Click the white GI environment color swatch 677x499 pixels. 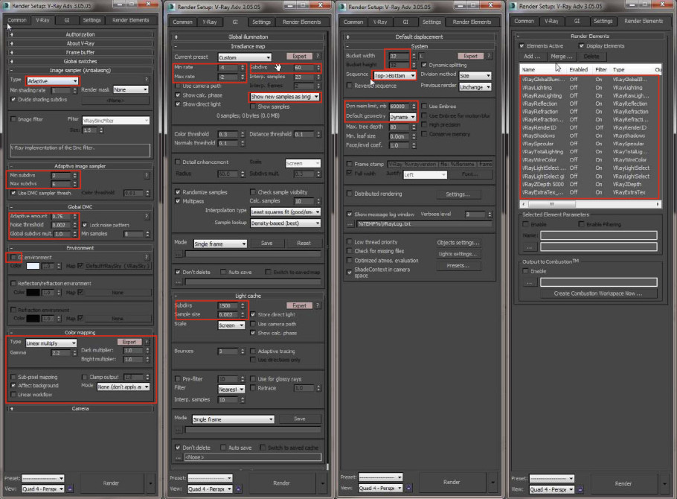pyautogui.click(x=33, y=266)
